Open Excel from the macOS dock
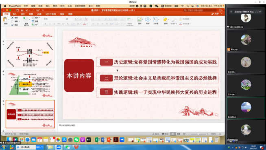The width and height of the screenshot is (266, 150). point(97,140)
